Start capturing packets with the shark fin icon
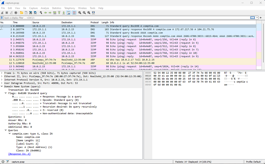Viewport: 265px width, 164px height. pyautogui.click(x=2, y=13)
